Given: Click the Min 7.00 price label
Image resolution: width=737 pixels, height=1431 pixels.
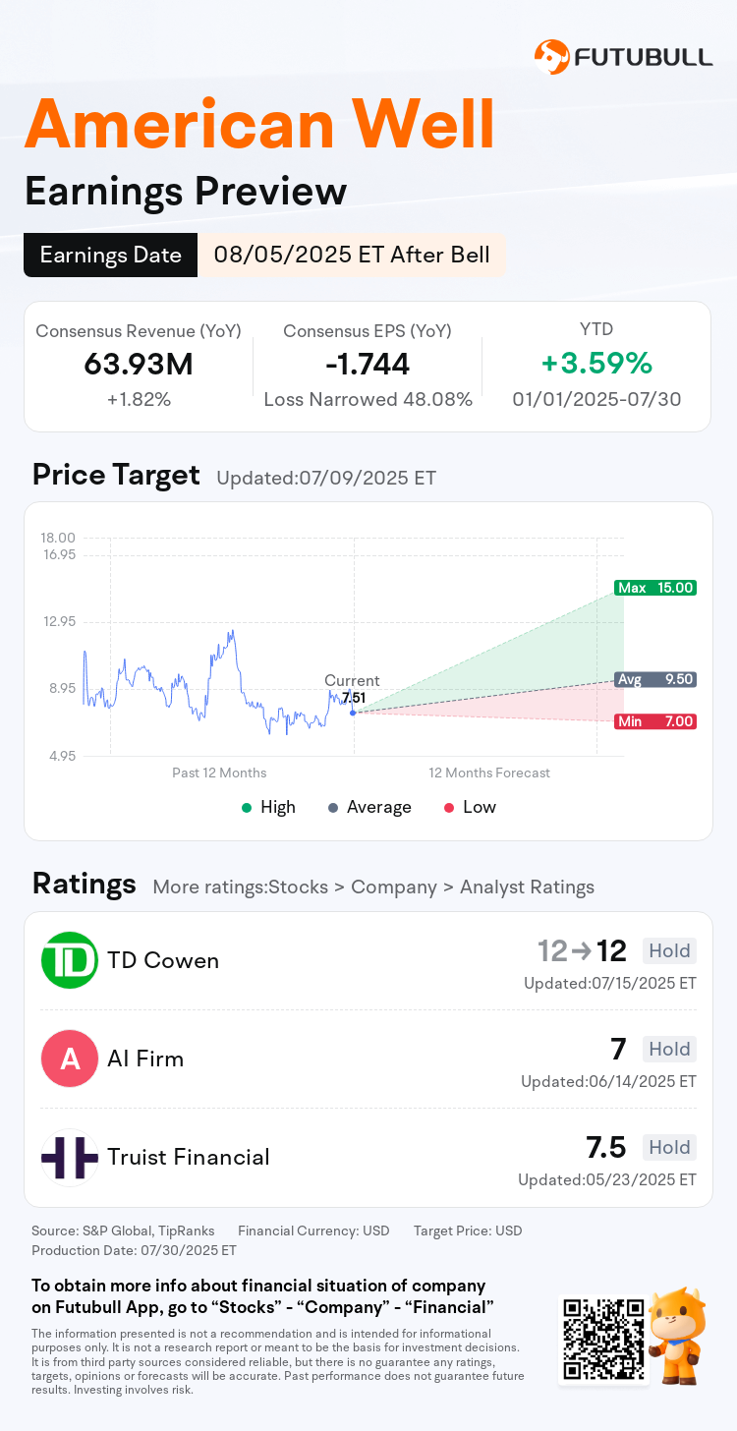Looking at the screenshot, I should click(655, 721).
